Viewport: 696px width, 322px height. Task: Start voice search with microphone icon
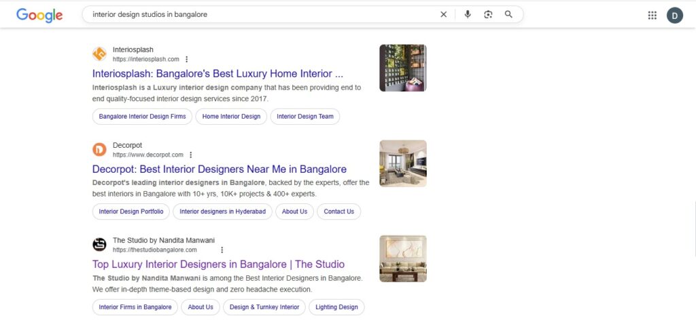point(468,15)
